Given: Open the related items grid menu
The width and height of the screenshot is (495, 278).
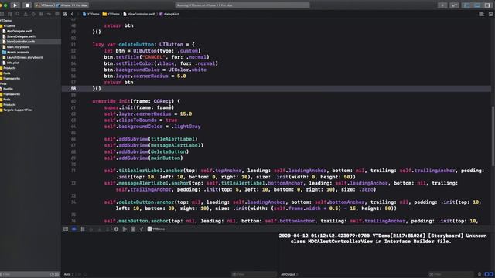Looking at the screenshot, I should click(65, 14).
